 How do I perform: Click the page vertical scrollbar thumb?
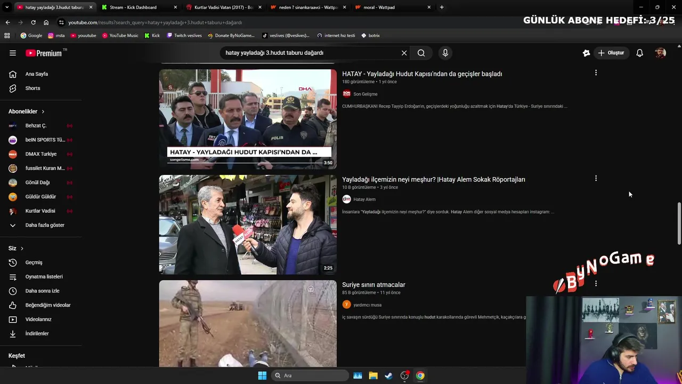pyautogui.click(x=678, y=223)
